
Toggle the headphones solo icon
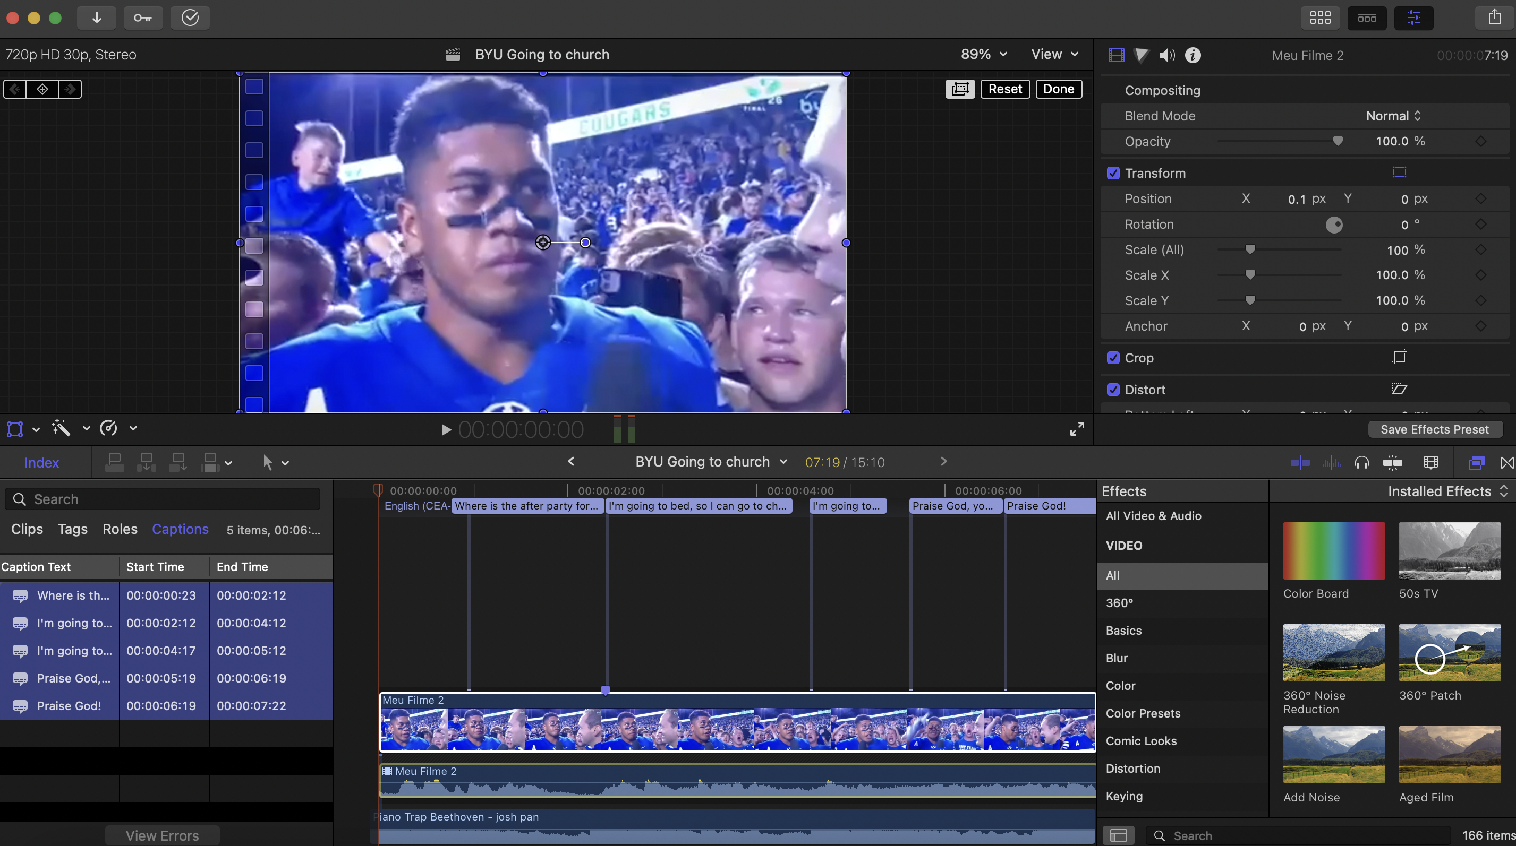tap(1361, 463)
